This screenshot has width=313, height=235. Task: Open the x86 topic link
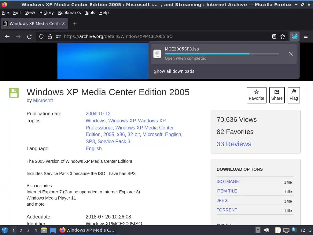point(121,135)
